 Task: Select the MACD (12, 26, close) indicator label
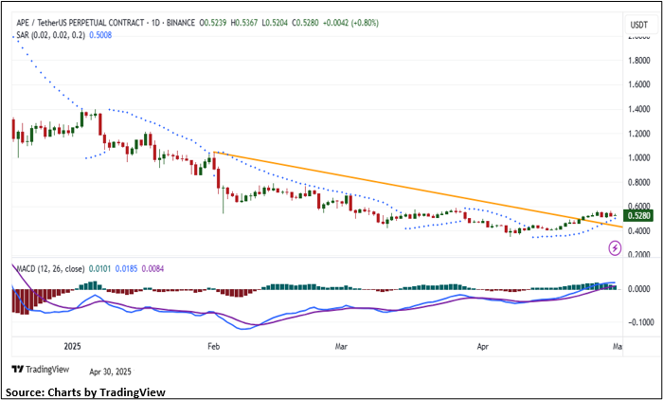[x=50, y=269]
